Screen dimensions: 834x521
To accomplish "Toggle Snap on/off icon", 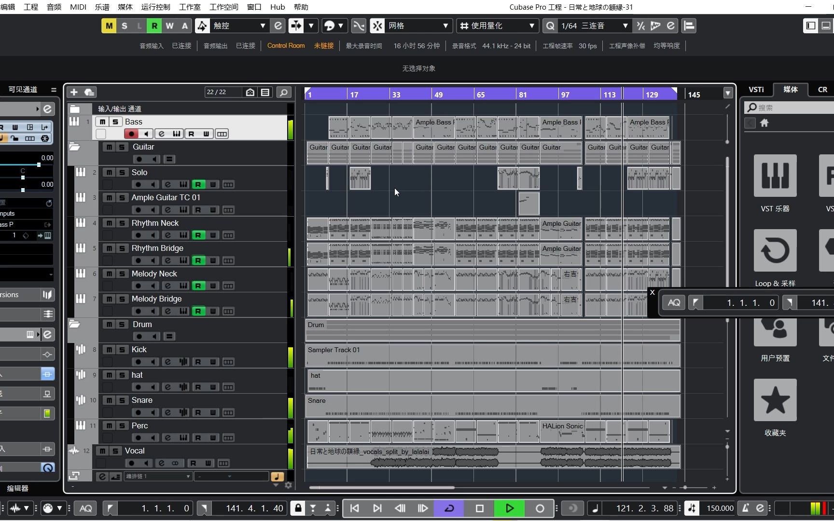I will click(377, 26).
